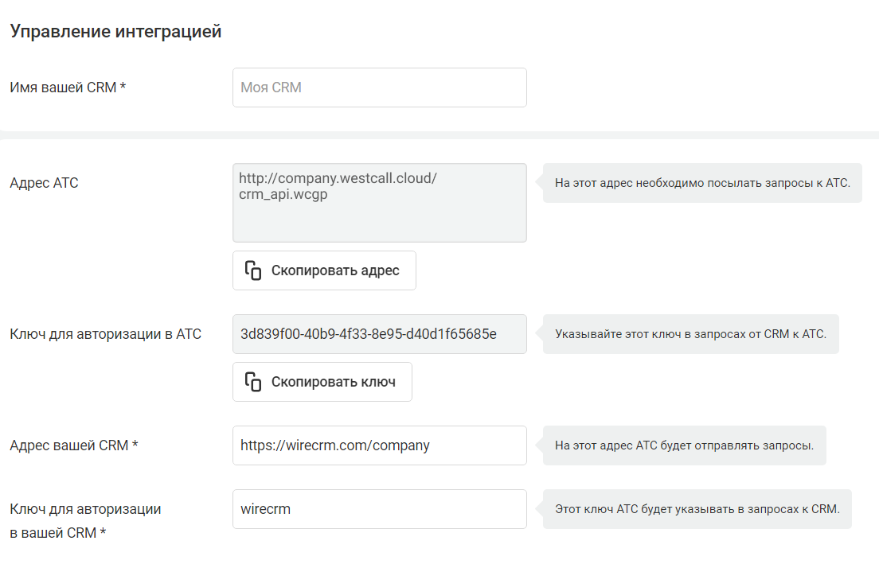Click hint На этот адрес АТС будет отправлять

(x=685, y=445)
